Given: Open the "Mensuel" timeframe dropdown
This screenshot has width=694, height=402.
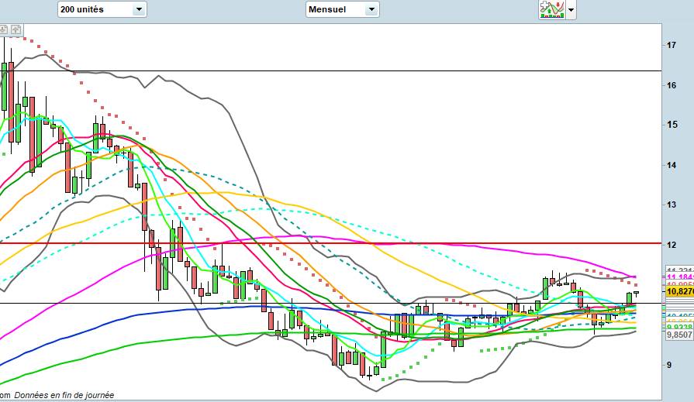Looking at the screenshot, I should [x=342, y=9].
